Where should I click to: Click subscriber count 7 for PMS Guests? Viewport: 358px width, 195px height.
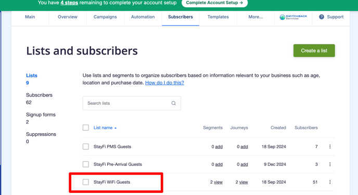tap(316, 147)
